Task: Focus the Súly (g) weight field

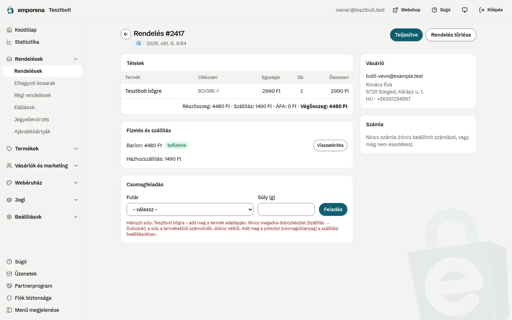Action: (286, 209)
